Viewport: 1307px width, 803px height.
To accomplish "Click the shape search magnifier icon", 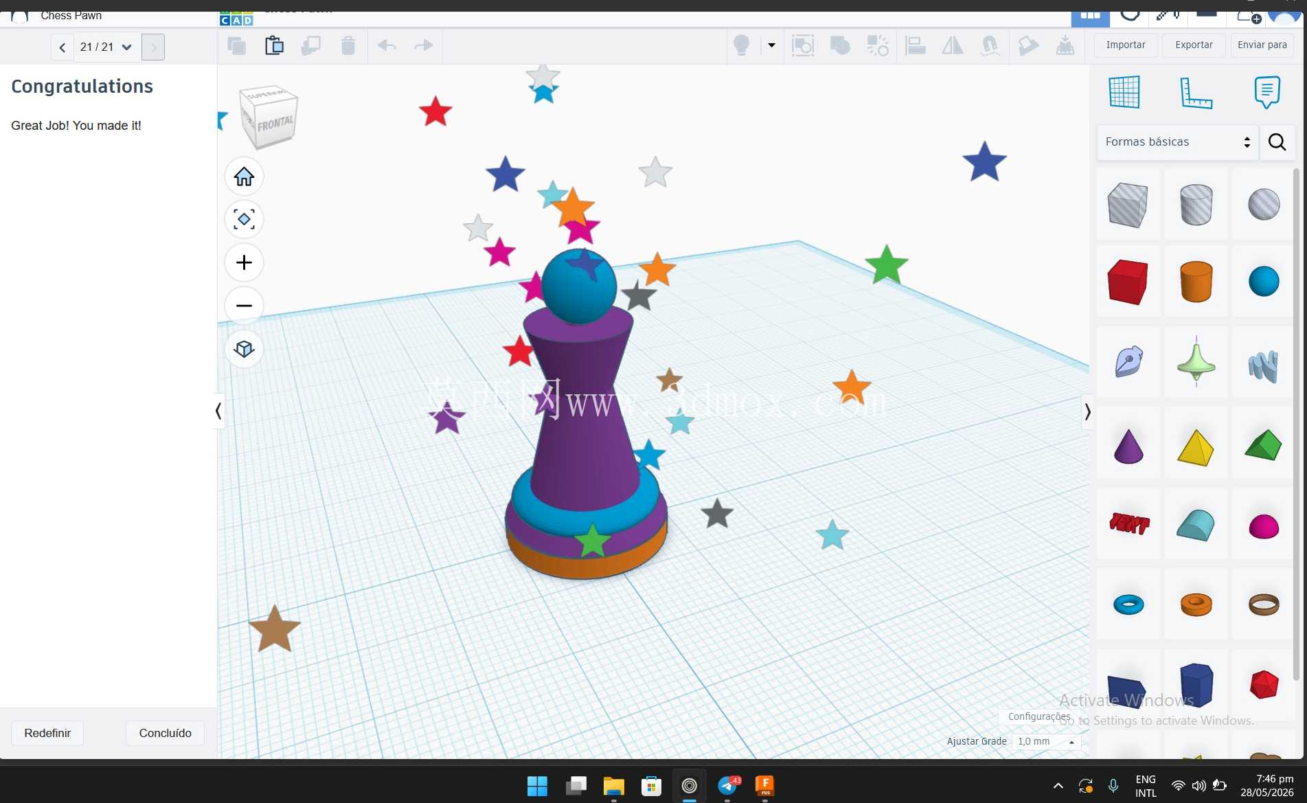I will coord(1277,142).
